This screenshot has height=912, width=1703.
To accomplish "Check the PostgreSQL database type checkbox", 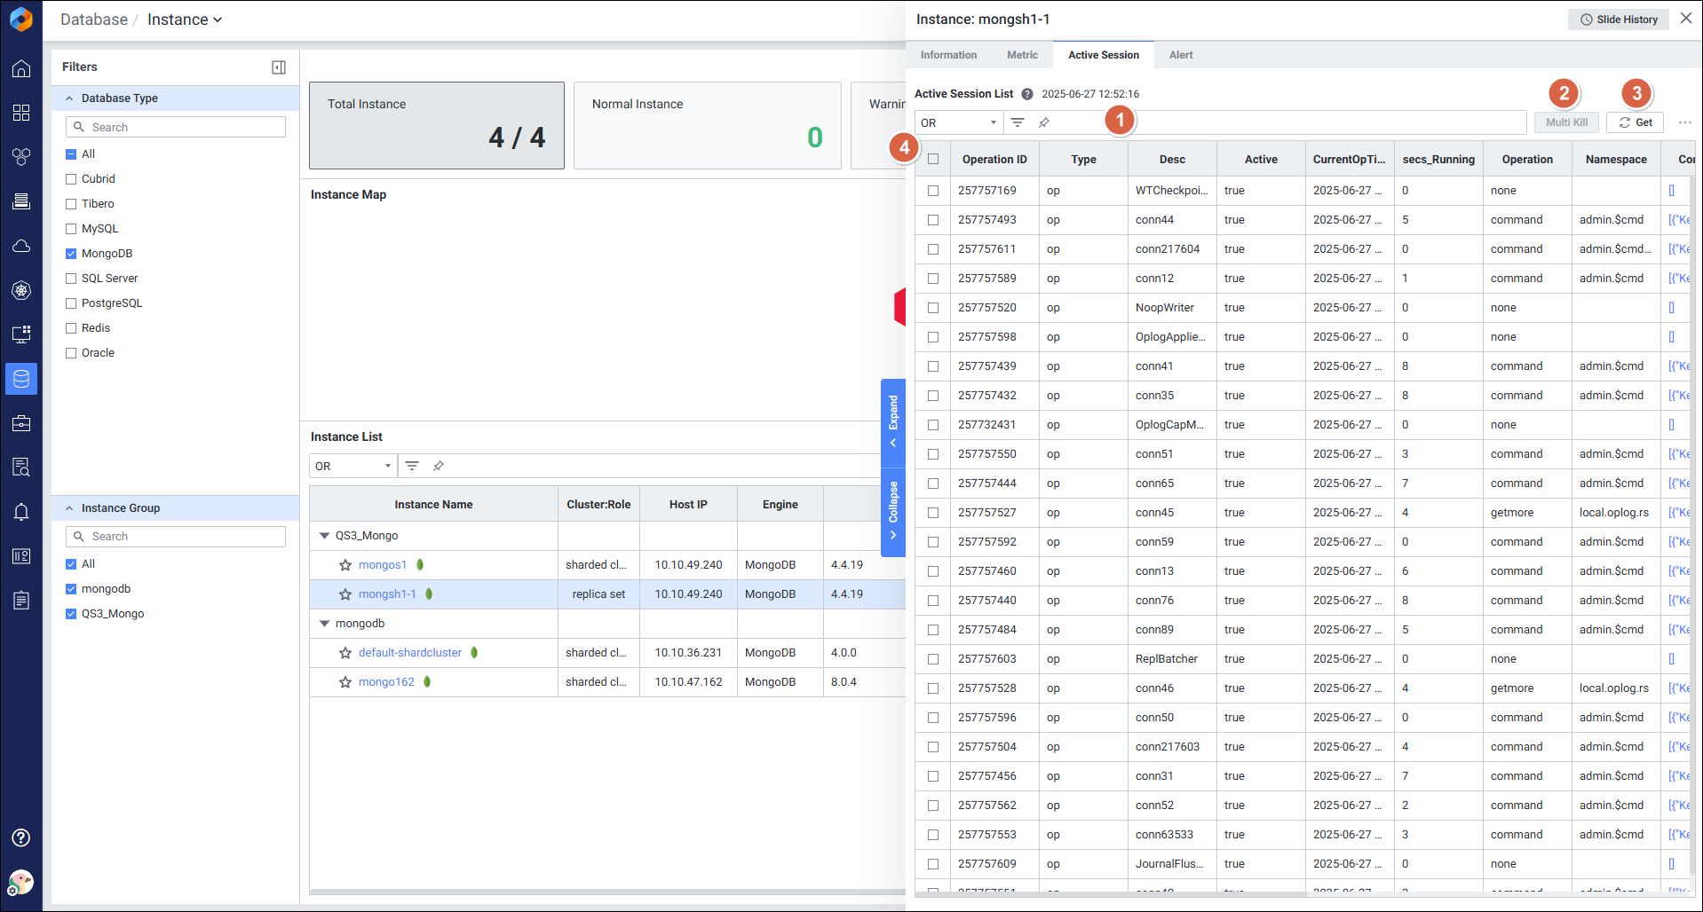I will (71, 303).
